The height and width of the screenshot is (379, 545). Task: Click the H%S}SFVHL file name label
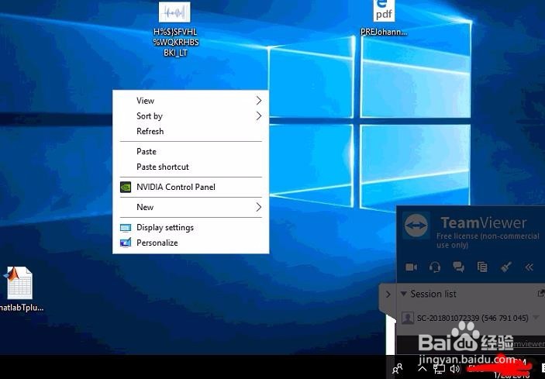[x=176, y=43]
